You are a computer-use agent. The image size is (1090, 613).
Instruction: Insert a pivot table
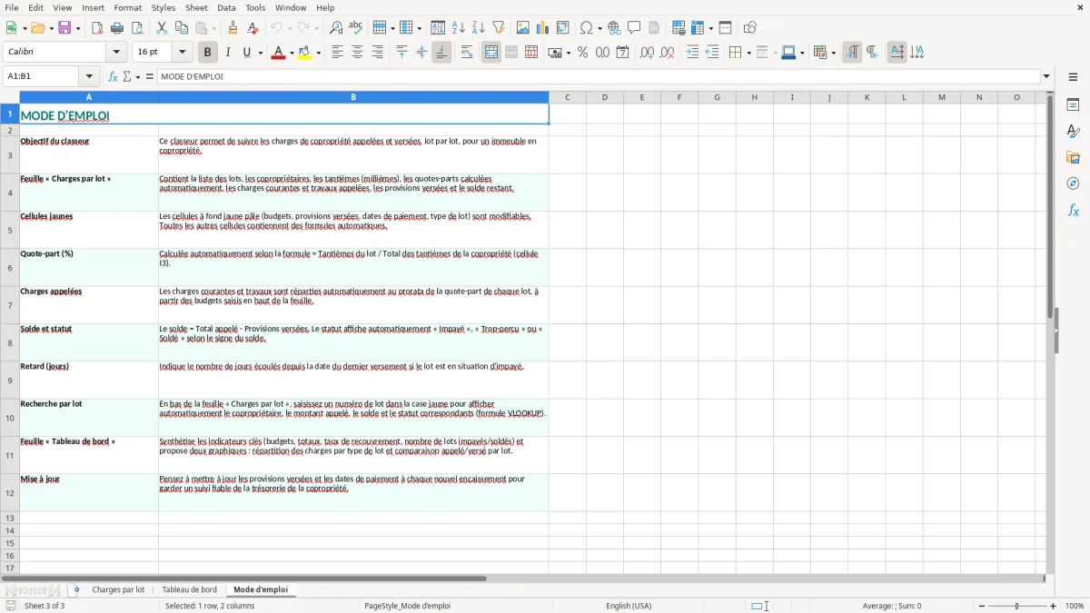[563, 28]
